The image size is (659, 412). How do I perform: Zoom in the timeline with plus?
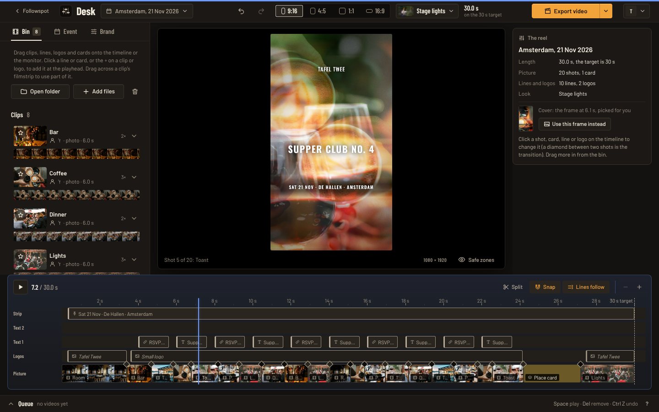click(639, 287)
